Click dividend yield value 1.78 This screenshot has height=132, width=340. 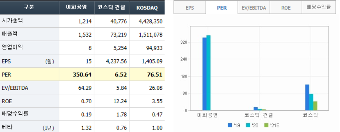(122, 115)
